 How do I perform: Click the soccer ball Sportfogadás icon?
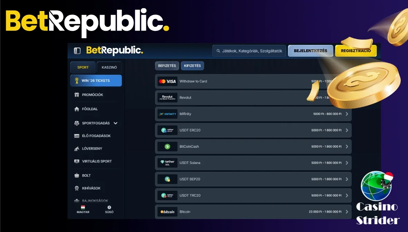(x=77, y=123)
